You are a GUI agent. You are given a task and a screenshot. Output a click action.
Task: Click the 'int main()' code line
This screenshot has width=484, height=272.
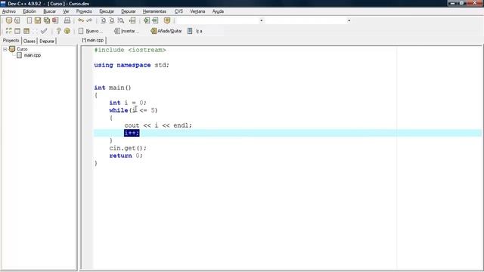113,88
